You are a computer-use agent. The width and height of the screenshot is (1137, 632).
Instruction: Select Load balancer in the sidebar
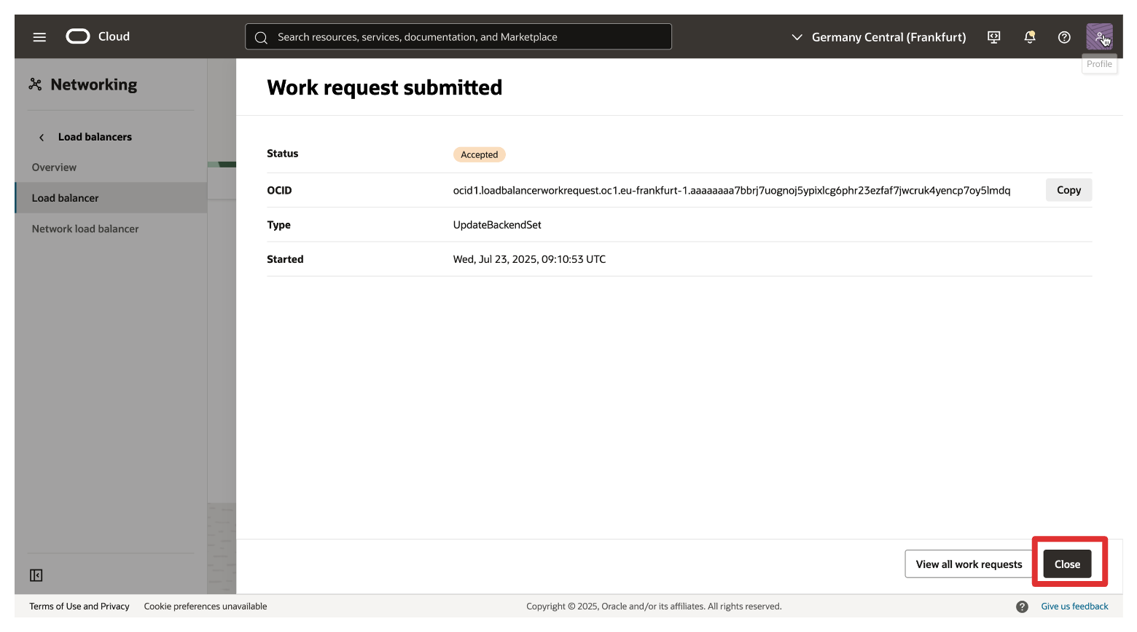[65, 198]
